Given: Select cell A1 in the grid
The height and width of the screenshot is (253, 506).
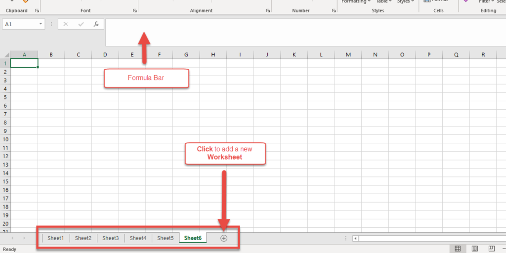Looking at the screenshot, I should pos(24,63).
